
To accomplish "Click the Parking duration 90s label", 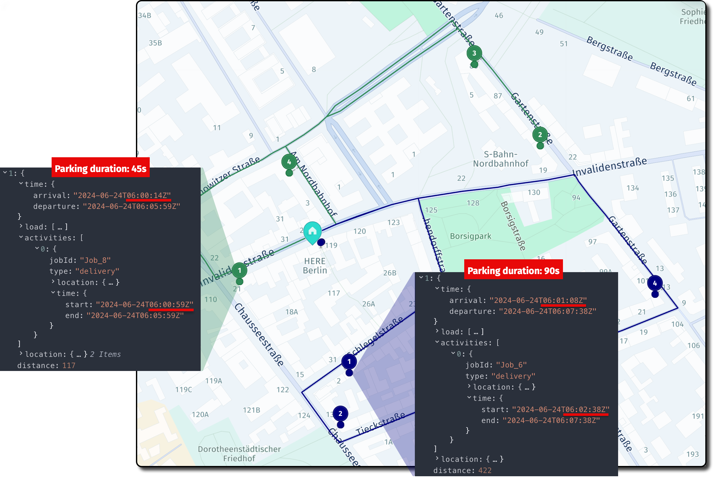I will coord(513,271).
